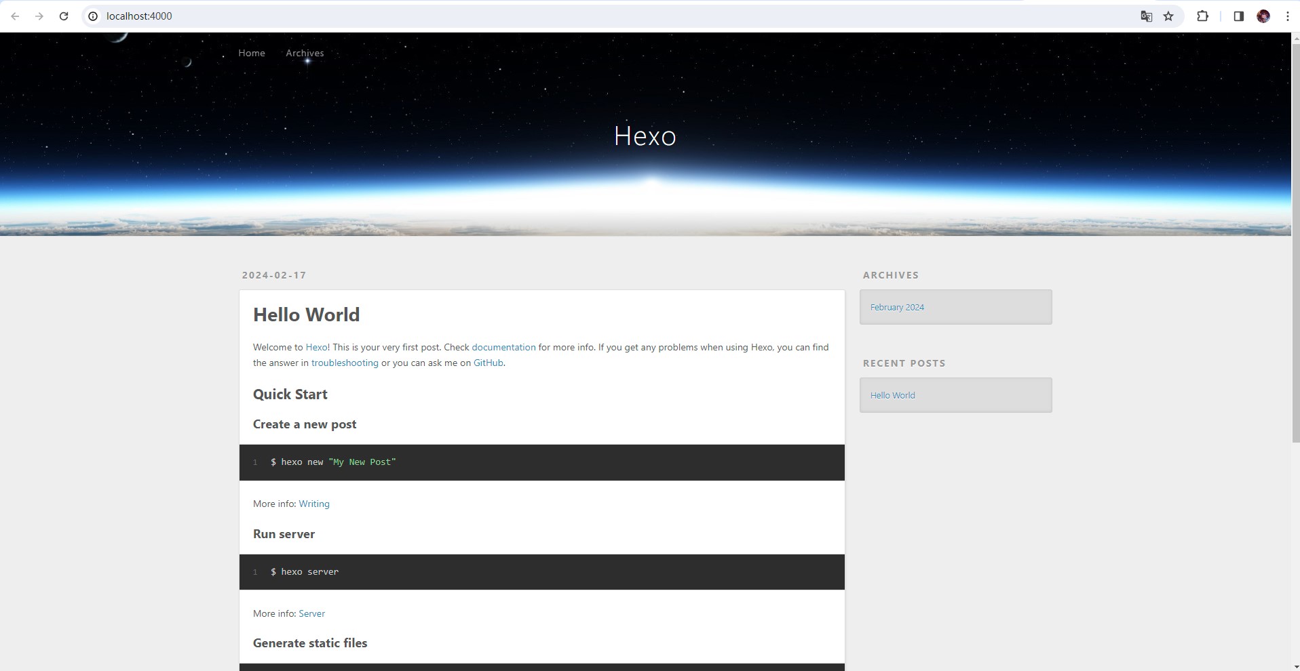Open the Writing more info link
This screenshot has width=1300, height=671.
[x=314, y=504]
